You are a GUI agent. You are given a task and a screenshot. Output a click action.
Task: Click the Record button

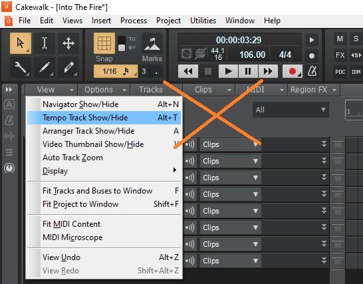[292, 71]
